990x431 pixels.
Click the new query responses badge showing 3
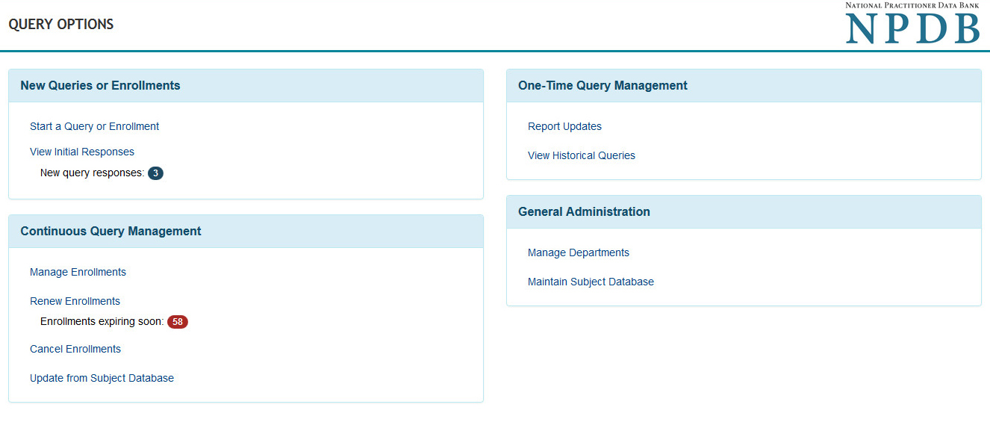point(155,173)
